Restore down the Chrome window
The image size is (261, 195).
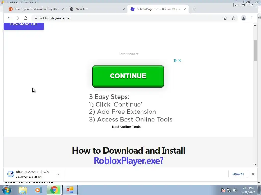(x=243, y=5)
